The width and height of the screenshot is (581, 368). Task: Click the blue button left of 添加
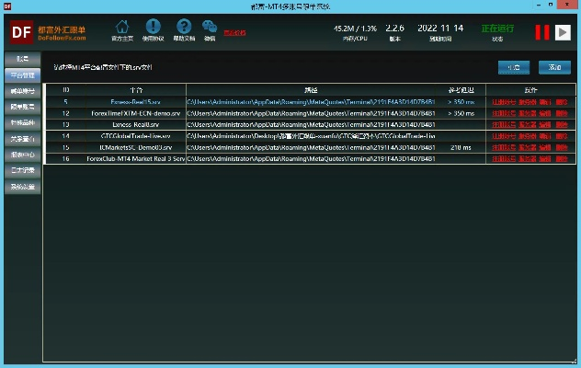[x=514, y=67]
